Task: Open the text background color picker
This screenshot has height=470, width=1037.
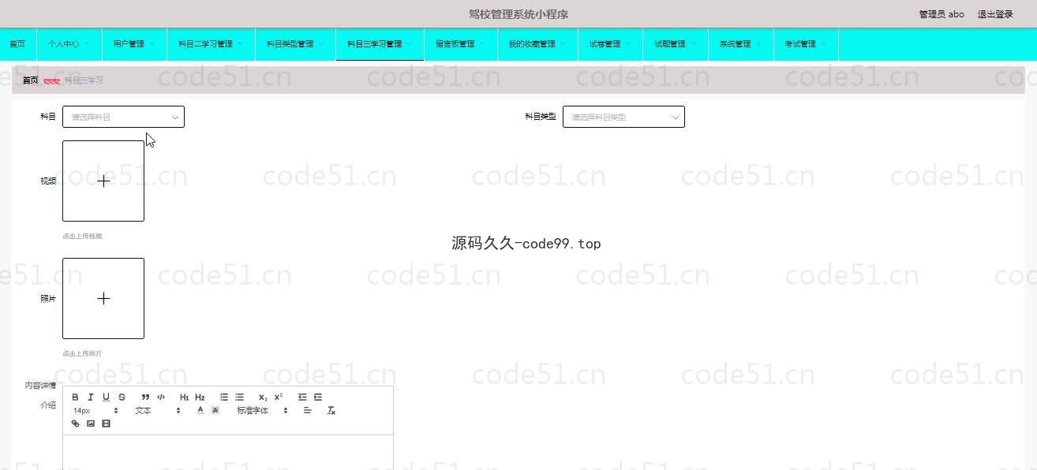Action: pyautogui.click(x=215, y=410)
